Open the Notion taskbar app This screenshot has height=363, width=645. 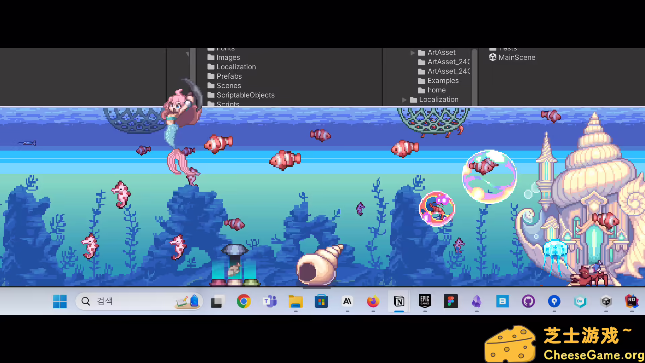point(399,301)
